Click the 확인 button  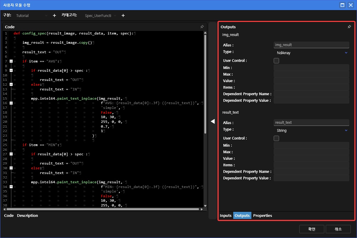311,229
